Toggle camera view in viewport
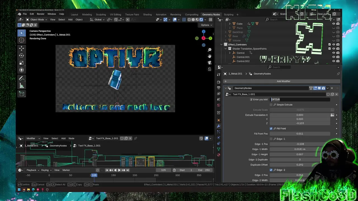Image resolution: width=358 pixels, height=201 pixels. pyautogui.click(x=209, y=63)
